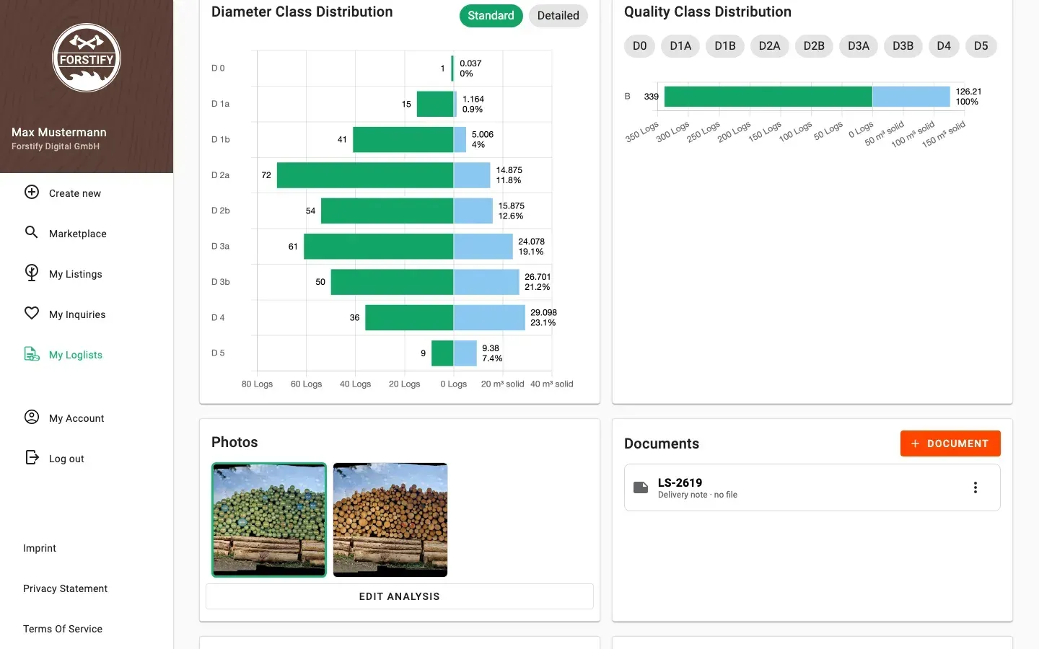Click the 'Photos' section heading

coord(234,442)
